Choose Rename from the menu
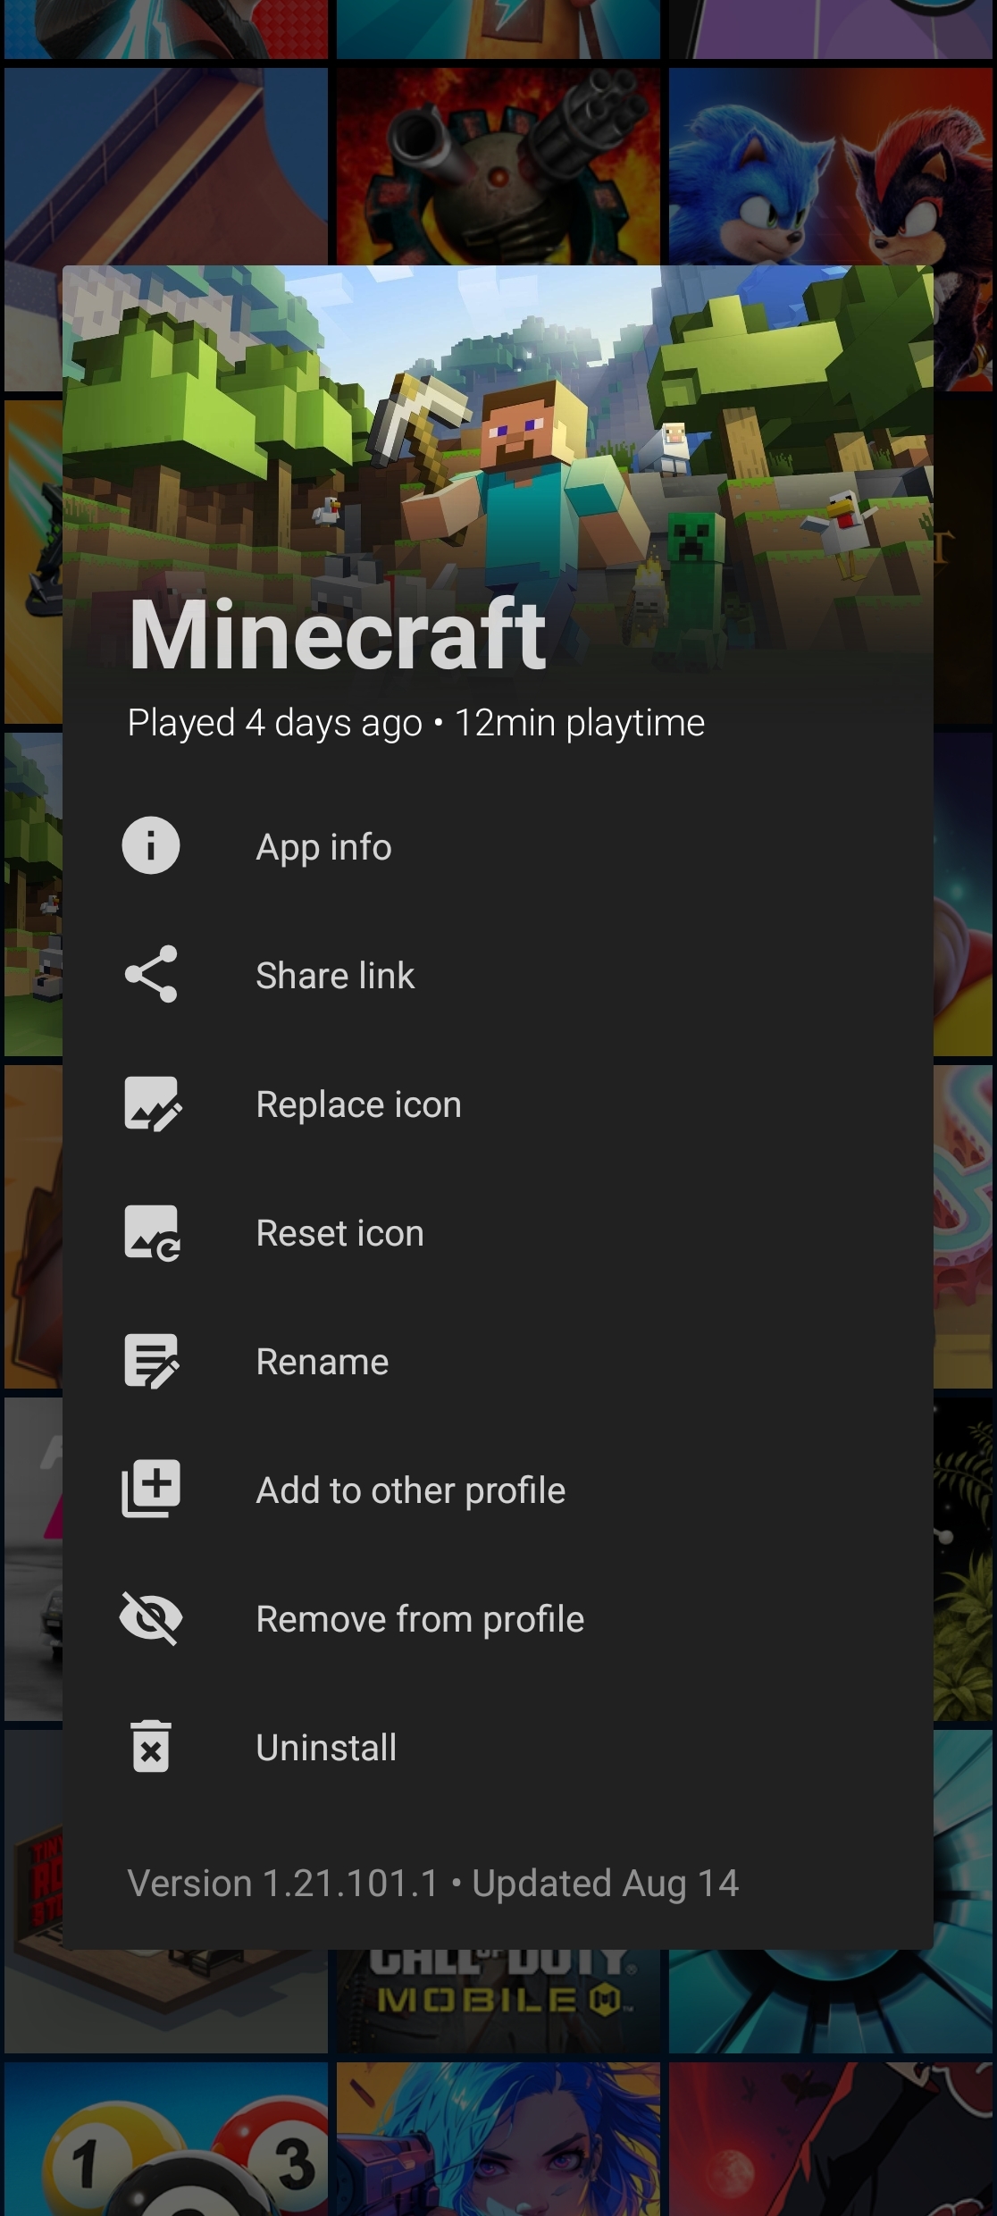 pyautogui.click(x=322, y=1362)
